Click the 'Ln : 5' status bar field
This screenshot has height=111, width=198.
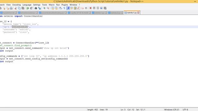123,110
